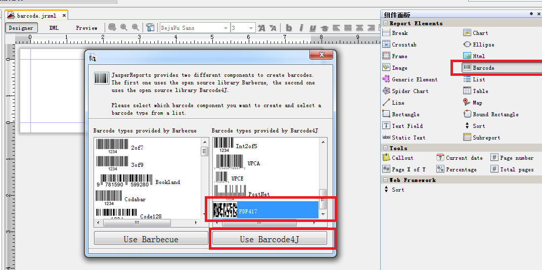Click the Use Barcode4J button
542x270 pixels.
(269, 239)
